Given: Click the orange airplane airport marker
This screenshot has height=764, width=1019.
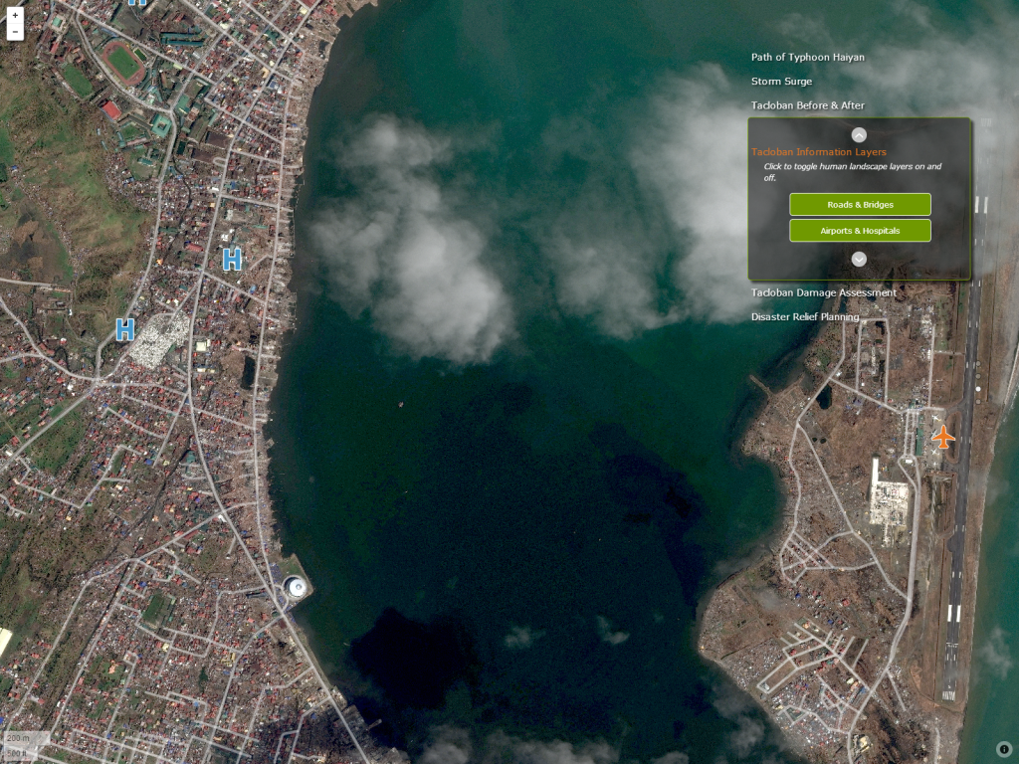Looking at the screenshot, I should pyautogui.click(x=942, y=437).
